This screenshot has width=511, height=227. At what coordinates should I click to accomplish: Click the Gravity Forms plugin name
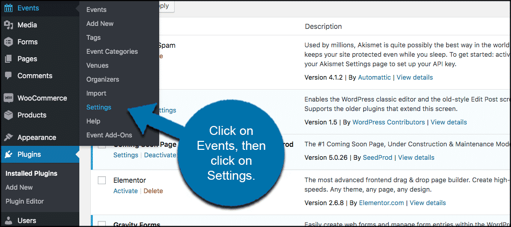click(137, 225)
